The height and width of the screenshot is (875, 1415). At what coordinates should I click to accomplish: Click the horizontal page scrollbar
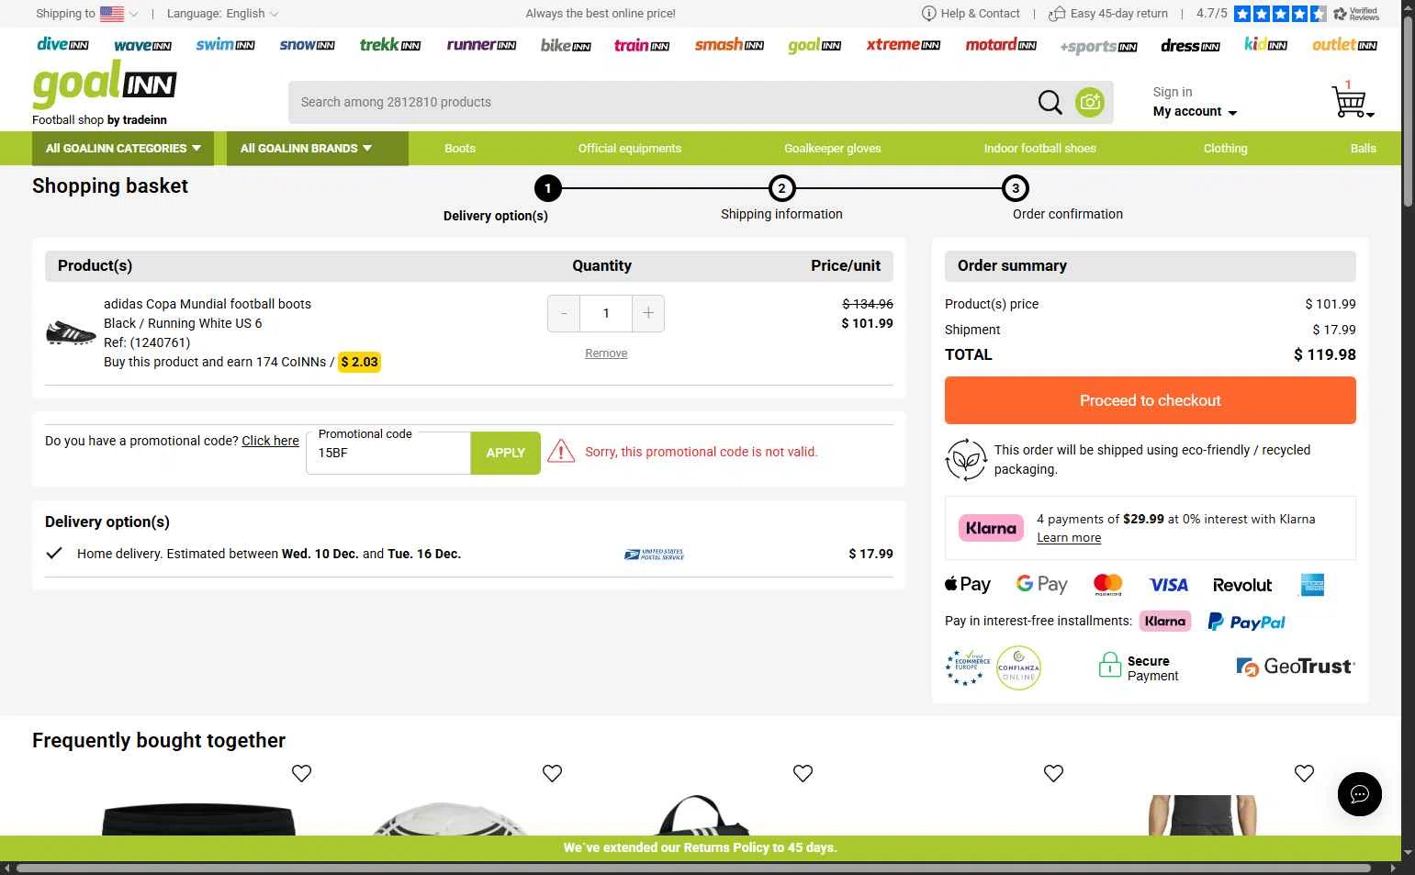click(693, 868)
